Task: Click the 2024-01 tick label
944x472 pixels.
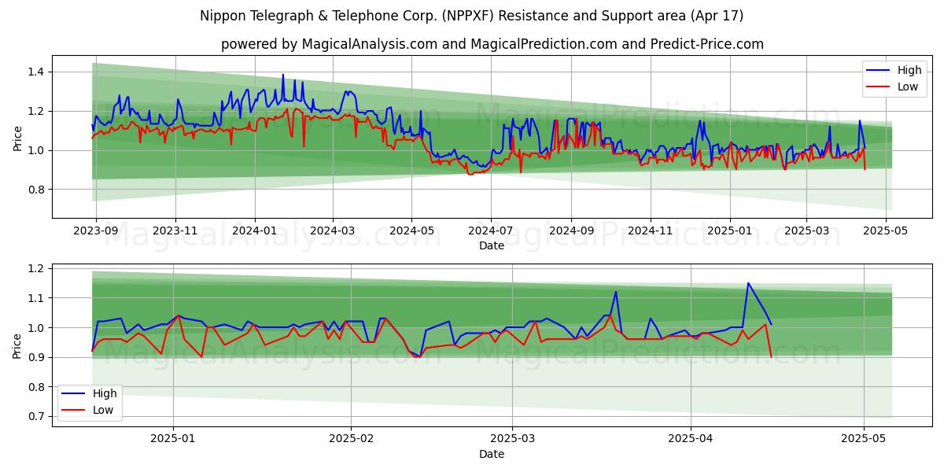Action: coord(254,231)
